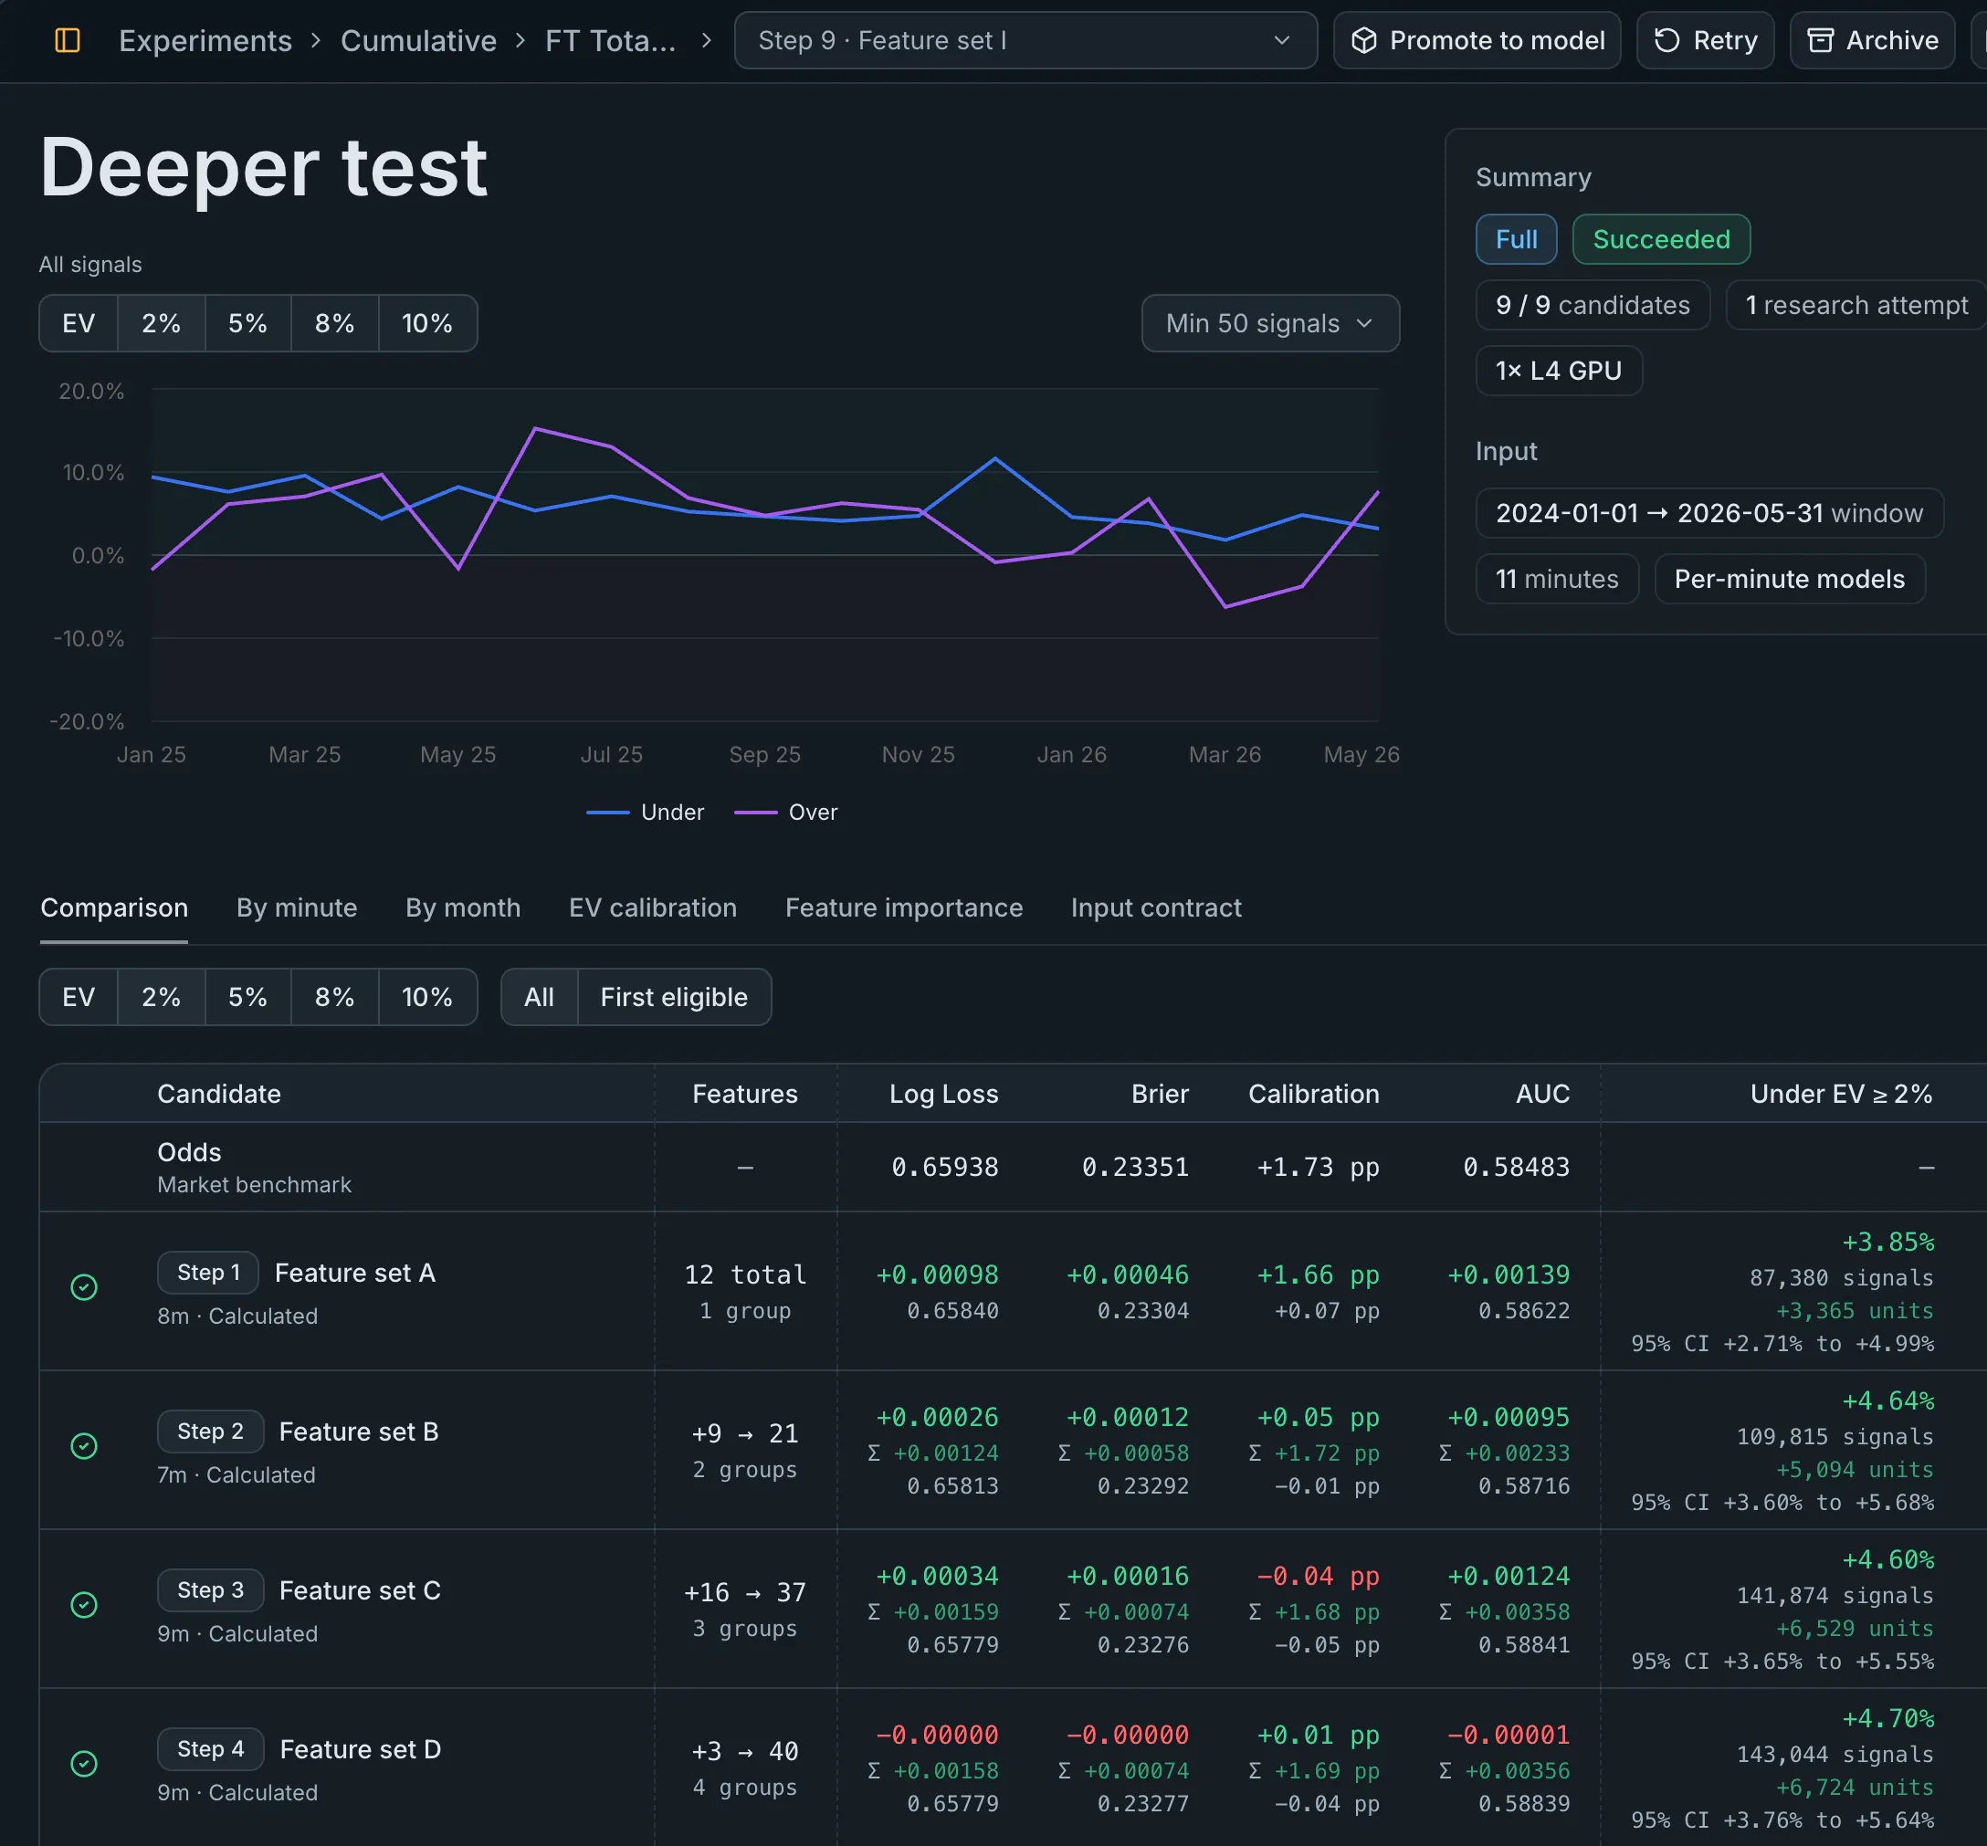Click the AUC column header
The image size is (1987, 1846).
1541,1093
